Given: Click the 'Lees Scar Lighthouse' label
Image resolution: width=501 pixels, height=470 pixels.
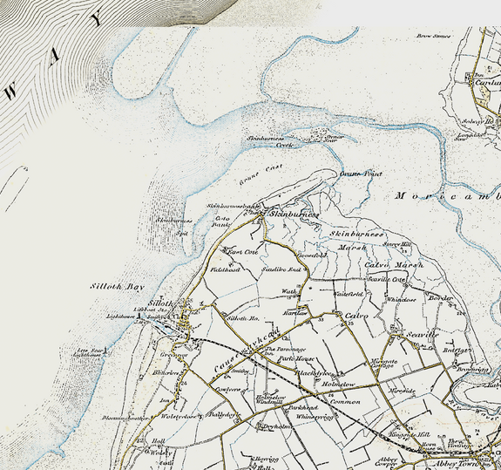Looking at the screenshot, I should pos(89,352).
